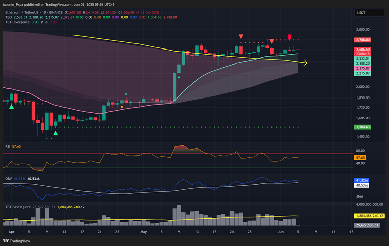The height and width of the screenshot is (246, 389).
Task: Click the low price value L2,601.25
Action: (x=108, y=12)
